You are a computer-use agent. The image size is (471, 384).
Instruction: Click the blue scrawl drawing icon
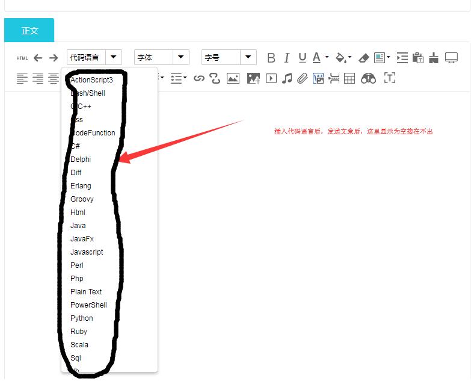[x=318, y=78]
